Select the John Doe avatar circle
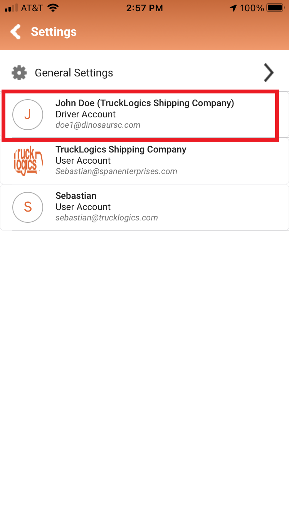289x515 pixels. point(28,114)
